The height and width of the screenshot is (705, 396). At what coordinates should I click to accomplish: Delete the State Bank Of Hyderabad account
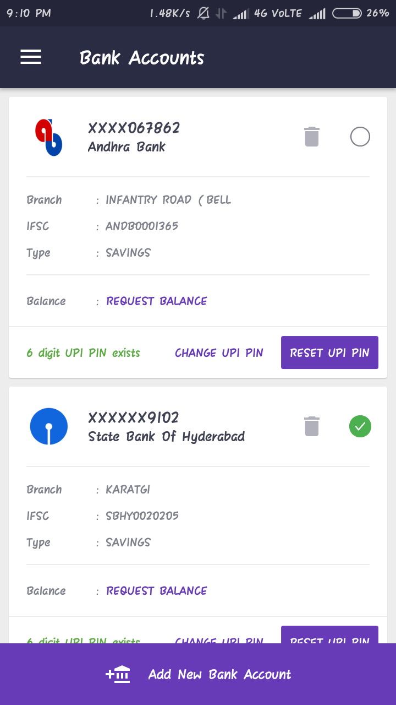312,426
